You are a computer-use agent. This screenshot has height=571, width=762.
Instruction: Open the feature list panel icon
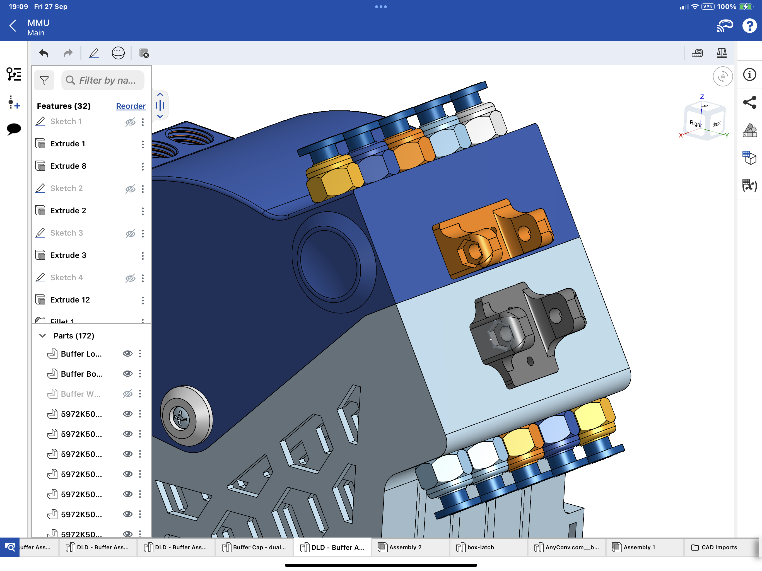tap(14, 74)
